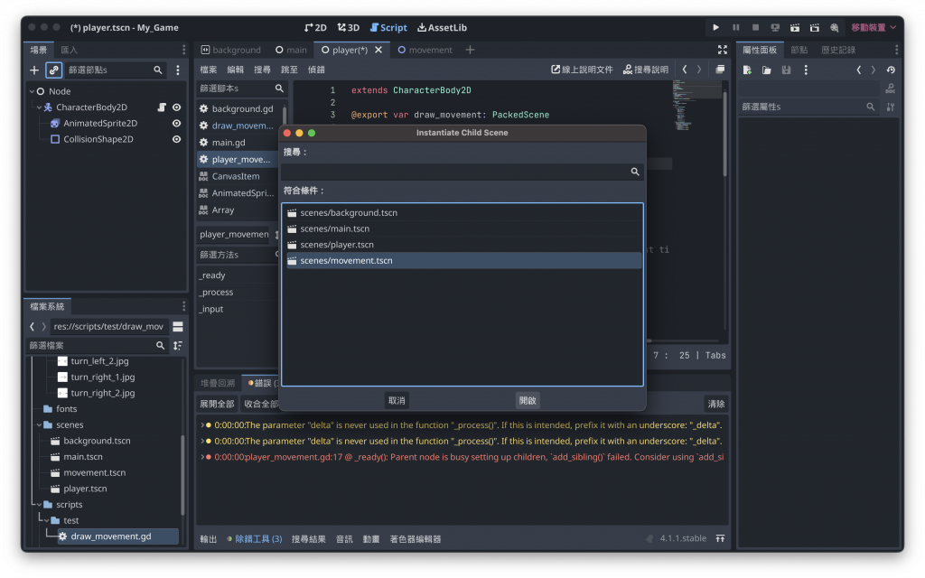Expand the red add_sibling error entry
Screen dimensions: 925x578
tap(202, 457)
